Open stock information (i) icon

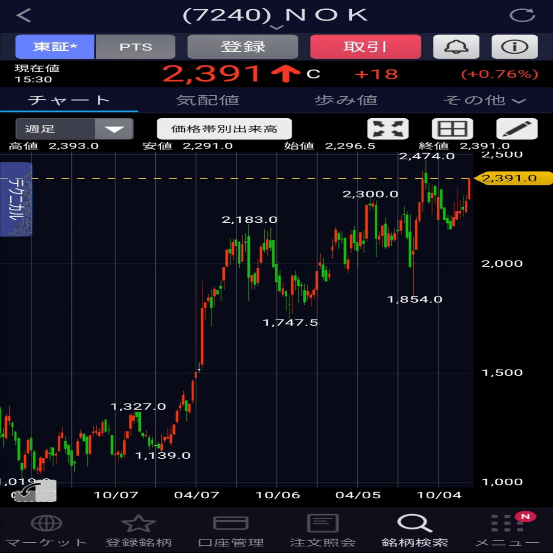[515, 47]
